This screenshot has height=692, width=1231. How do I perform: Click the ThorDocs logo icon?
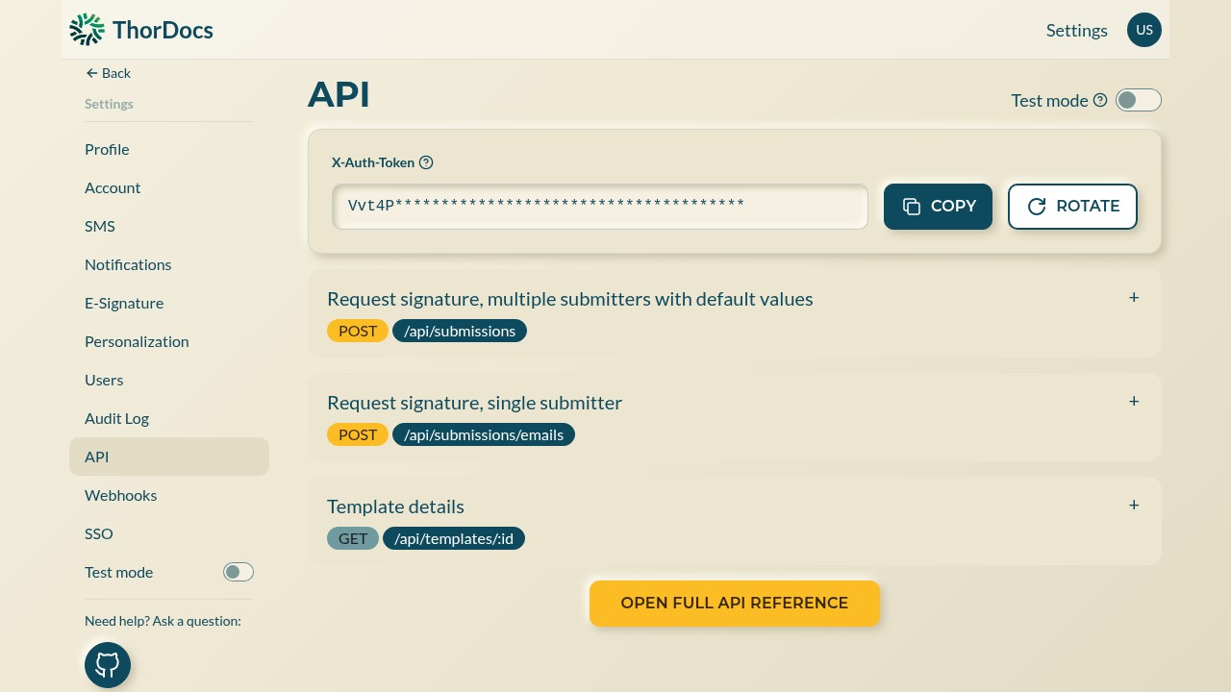tap(87, 30)
